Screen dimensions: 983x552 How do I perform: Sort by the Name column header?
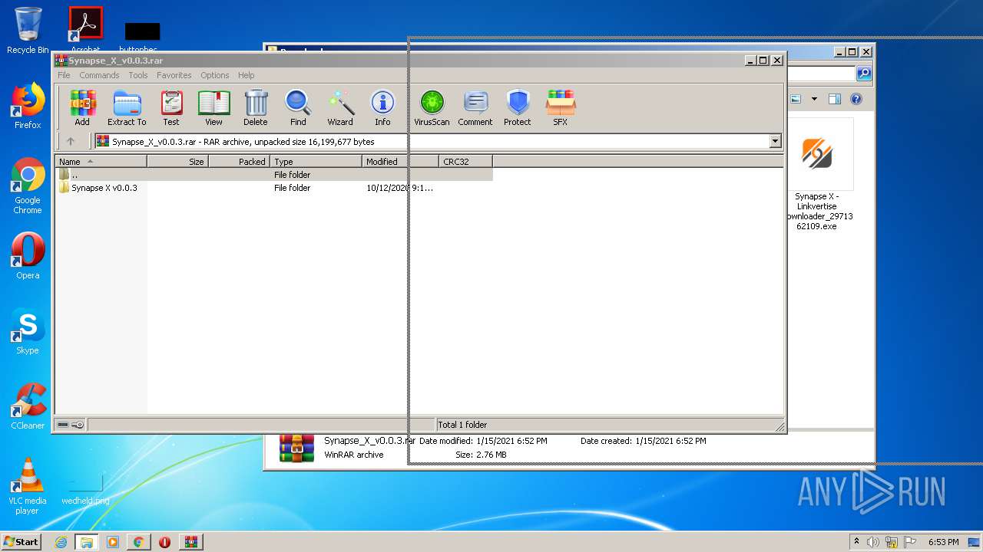pos(101,162)
